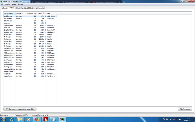The width and height of the screenshot is (195, 122).
Task: Open the Opcje menu
Action: point(7,5)
